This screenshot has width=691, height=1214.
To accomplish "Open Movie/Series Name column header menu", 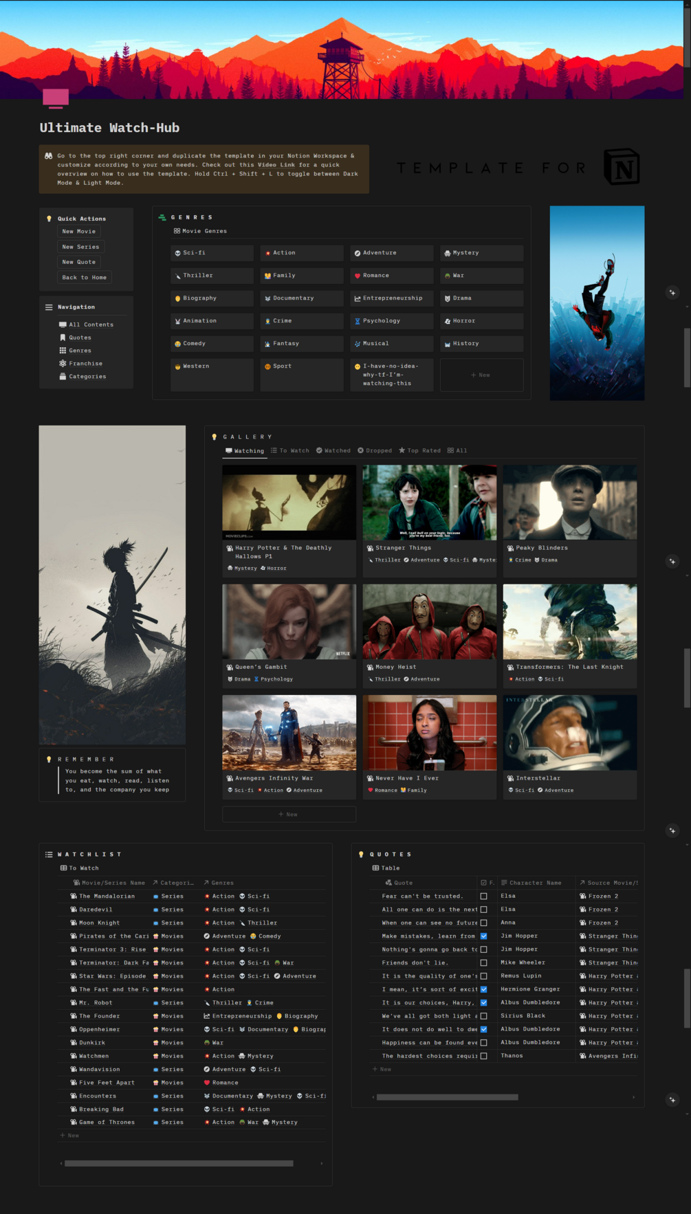I will [x=109, y=883].
